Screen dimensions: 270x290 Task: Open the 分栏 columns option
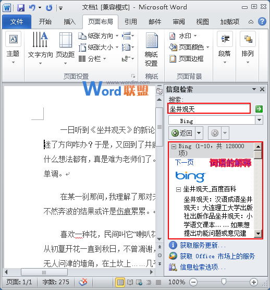pos(92,59)
